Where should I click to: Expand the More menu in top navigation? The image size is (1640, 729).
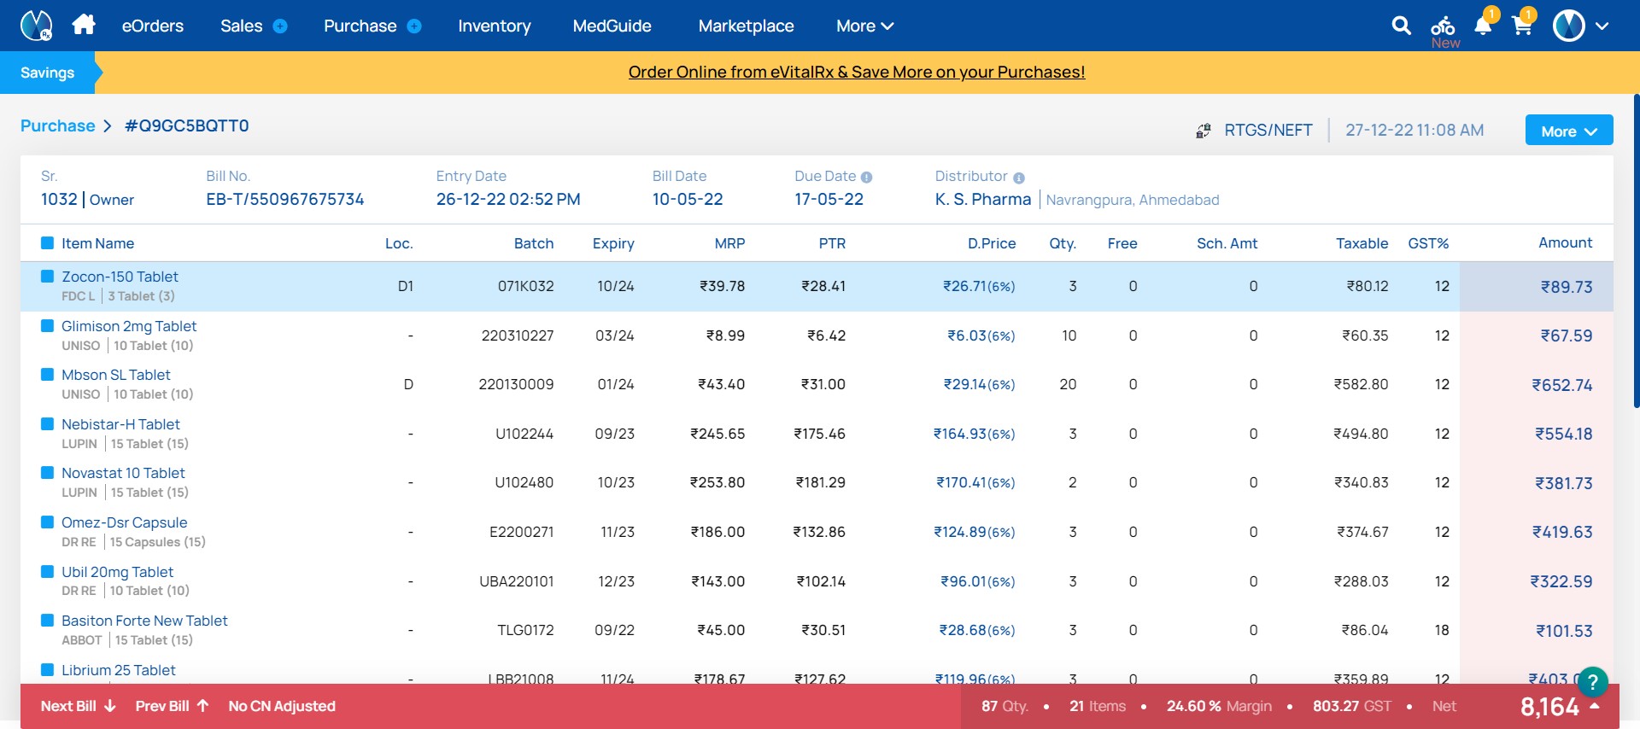tap(864, 26)
